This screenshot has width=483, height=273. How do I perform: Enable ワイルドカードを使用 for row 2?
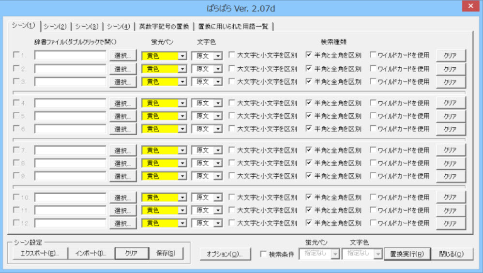(373, 69)
